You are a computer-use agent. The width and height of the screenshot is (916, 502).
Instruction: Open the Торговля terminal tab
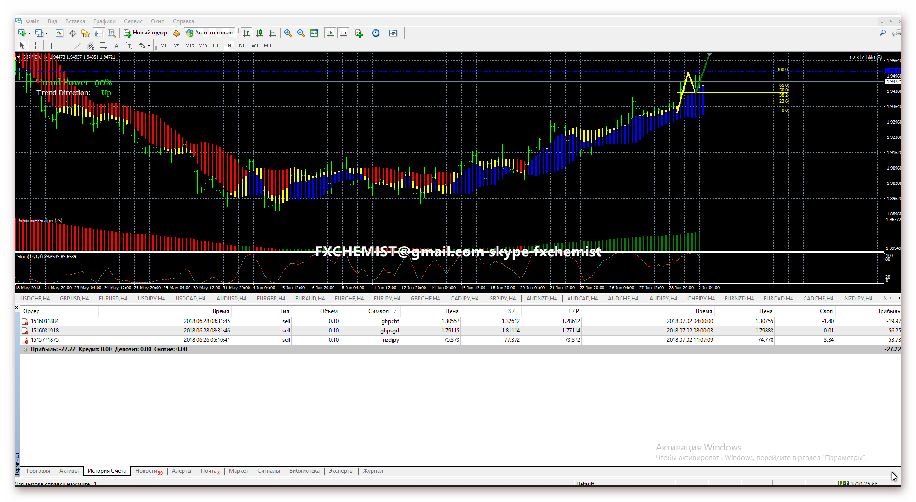click(x=38, y=471)
